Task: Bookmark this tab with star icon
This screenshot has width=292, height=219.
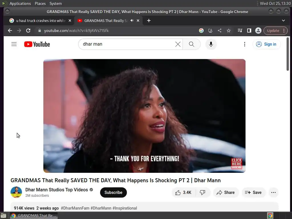Action: 229,31
